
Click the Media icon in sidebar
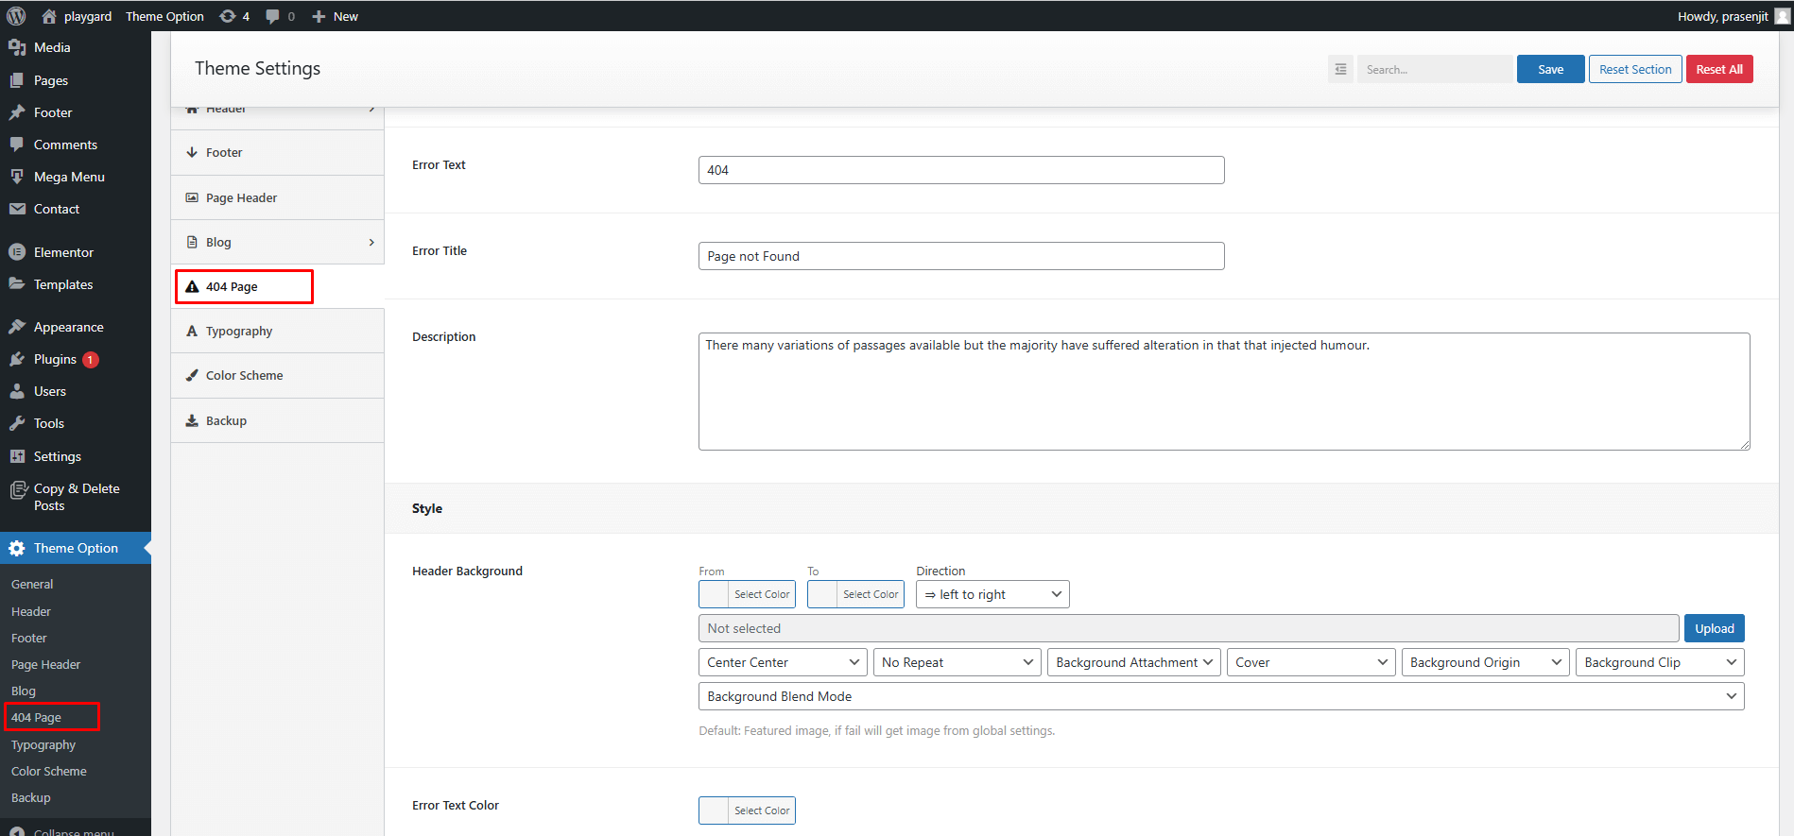tap(17, 47)
